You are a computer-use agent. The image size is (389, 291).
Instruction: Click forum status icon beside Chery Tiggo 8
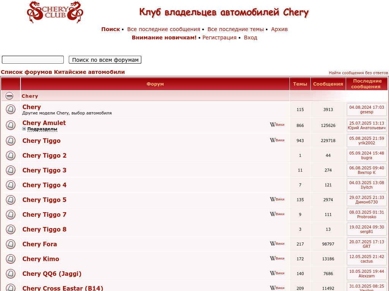pyautogui.click(x=11, y=230)
